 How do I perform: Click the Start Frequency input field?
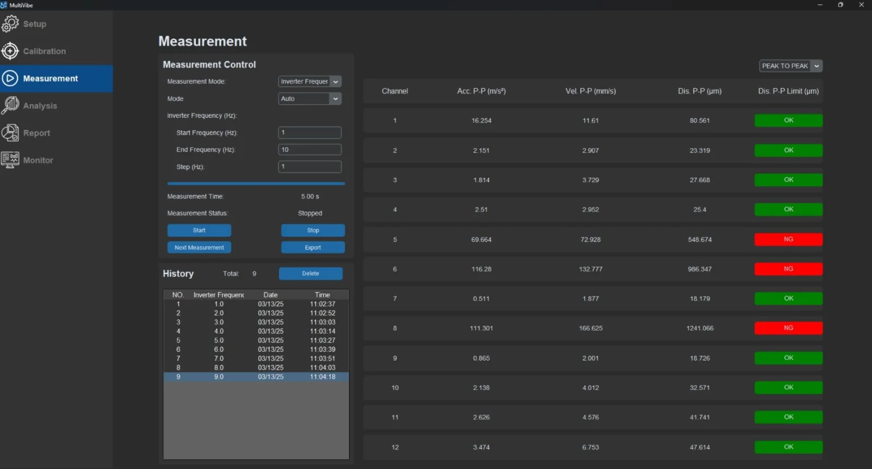click(310, 133)
